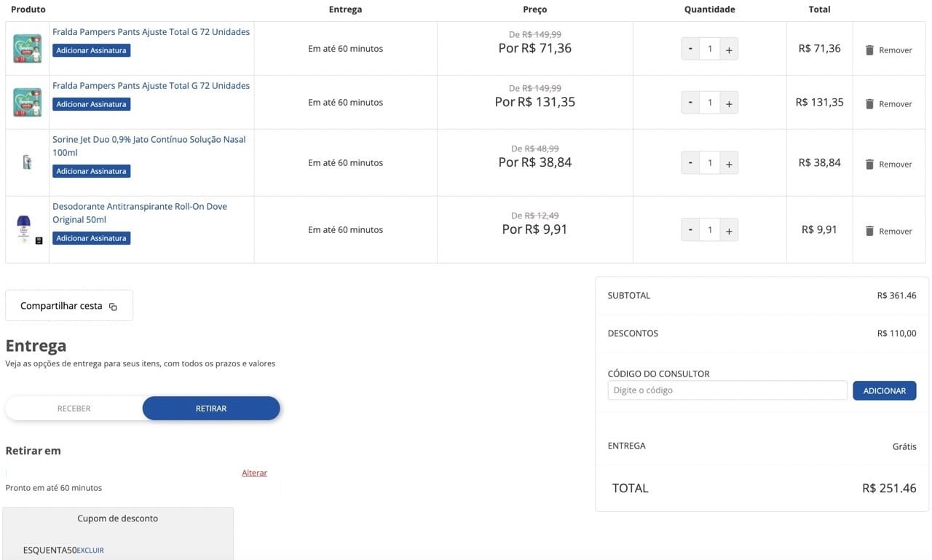This screenshot has height=560, width=932.
Task: Decrease Dove deodorant quantity
Action: (690, 230)
